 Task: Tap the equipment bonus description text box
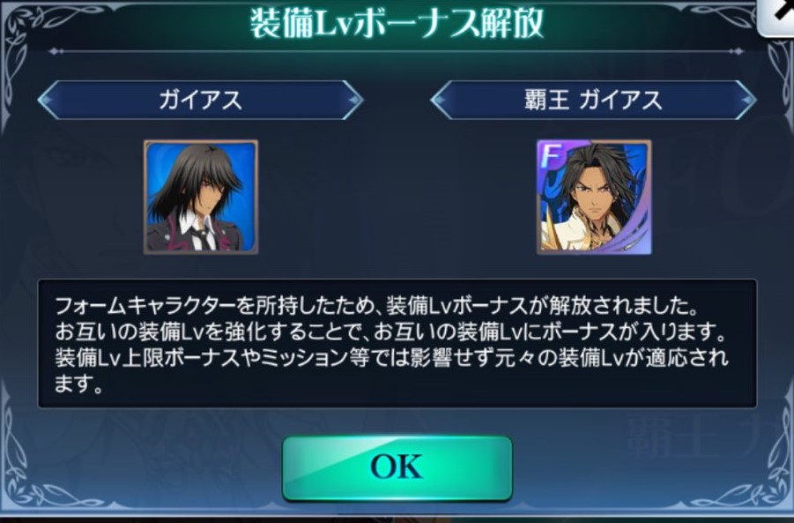[397, 343]
